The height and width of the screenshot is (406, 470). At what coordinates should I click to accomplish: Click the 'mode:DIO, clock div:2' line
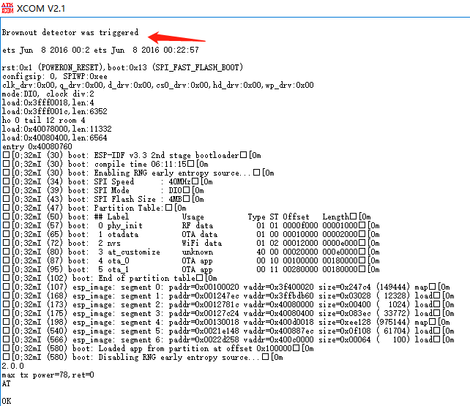[48, 94]
